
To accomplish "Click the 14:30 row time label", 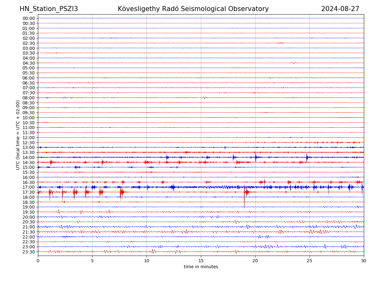I will 28,162.
